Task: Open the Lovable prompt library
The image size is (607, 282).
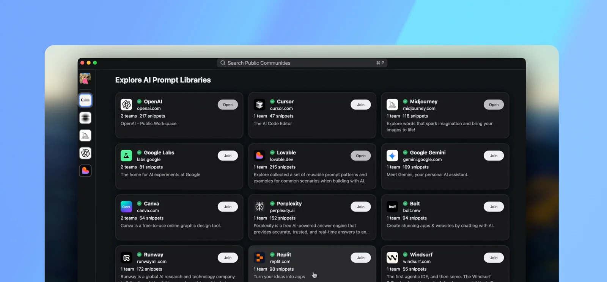Action: pos(360,156)
